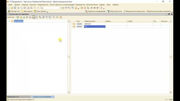Click Поиск данных toolbar button
The image size is (180, 101).
(x=40, y=11)
